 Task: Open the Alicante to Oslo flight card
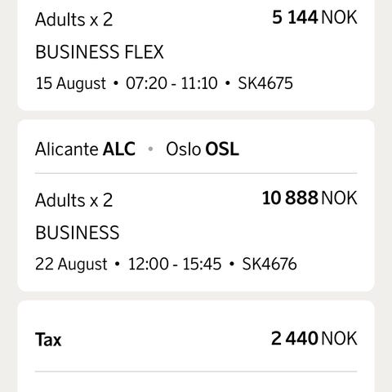coord(196,206)
